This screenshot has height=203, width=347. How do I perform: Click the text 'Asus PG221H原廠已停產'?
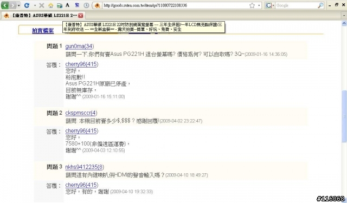(x=96, y=84)
